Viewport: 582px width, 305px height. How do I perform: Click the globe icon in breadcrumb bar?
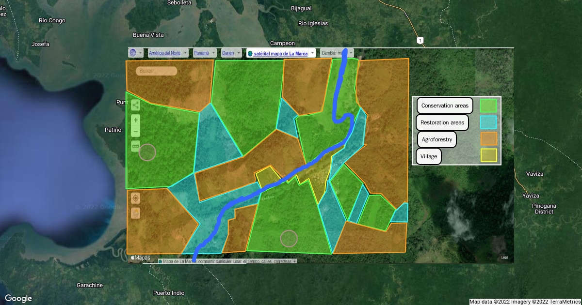coord(132,53)
